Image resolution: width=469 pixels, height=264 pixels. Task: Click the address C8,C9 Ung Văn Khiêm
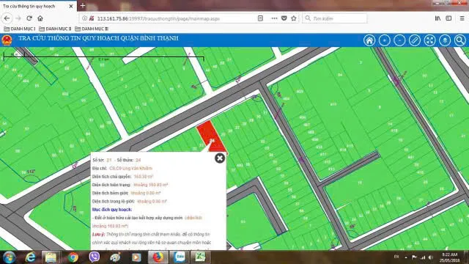(130, 168)
